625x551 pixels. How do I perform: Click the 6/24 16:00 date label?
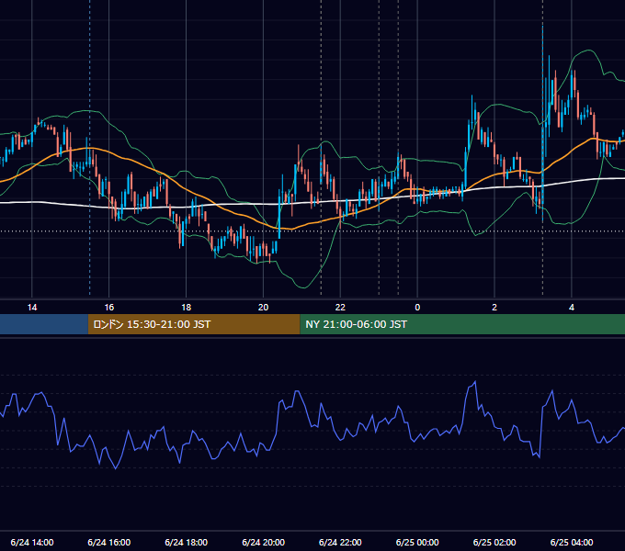point(108,542)
